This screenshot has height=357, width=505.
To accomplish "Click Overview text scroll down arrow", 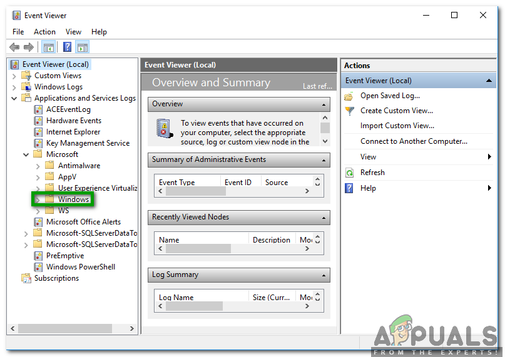I will point(325,141).
